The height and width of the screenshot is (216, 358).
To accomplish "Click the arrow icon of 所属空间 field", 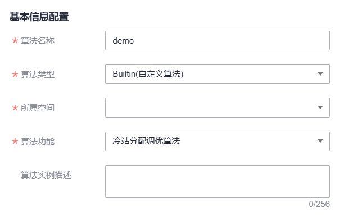I will [x=320, y=107].
